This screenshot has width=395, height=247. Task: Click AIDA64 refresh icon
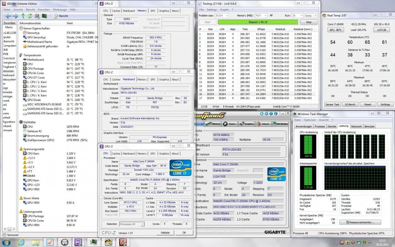tap(30, 16)
